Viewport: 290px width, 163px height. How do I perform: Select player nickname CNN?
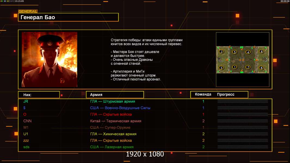tap(27, 121)
